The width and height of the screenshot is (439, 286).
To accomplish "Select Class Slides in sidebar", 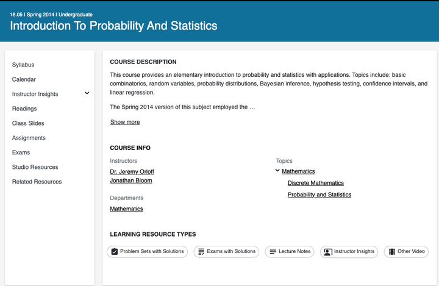I will click(28, 123).
